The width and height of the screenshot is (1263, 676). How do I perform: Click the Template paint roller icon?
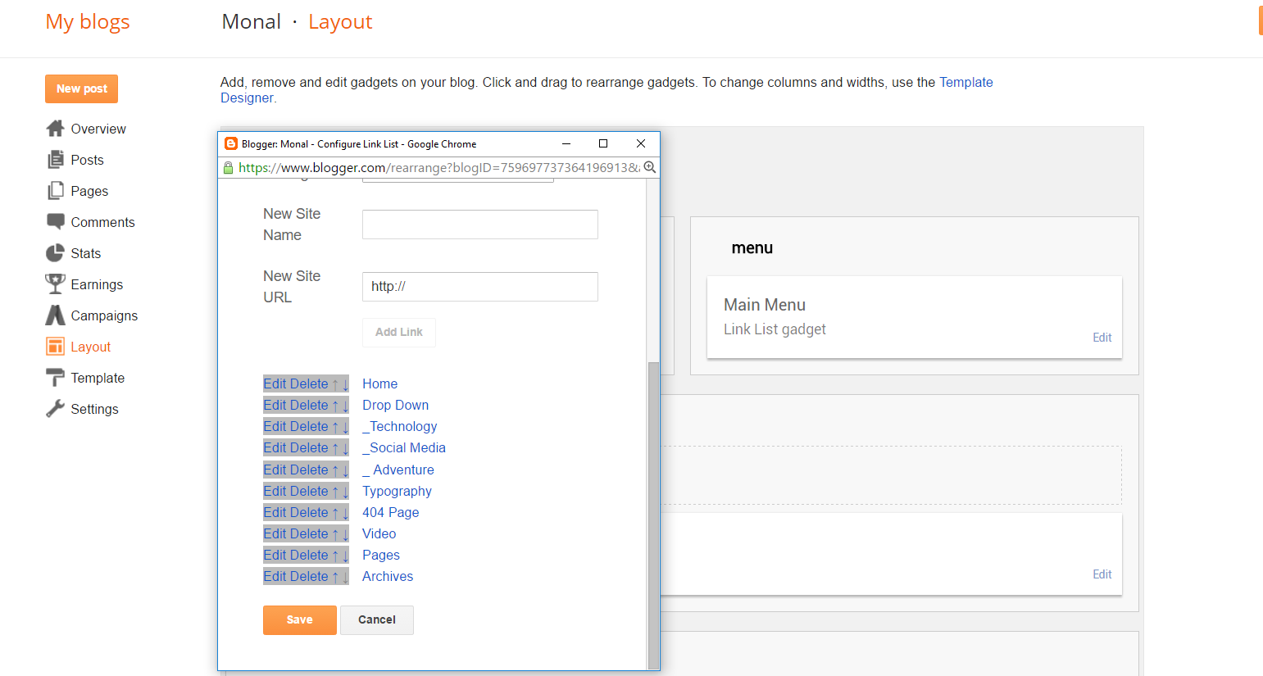[55, 378]
